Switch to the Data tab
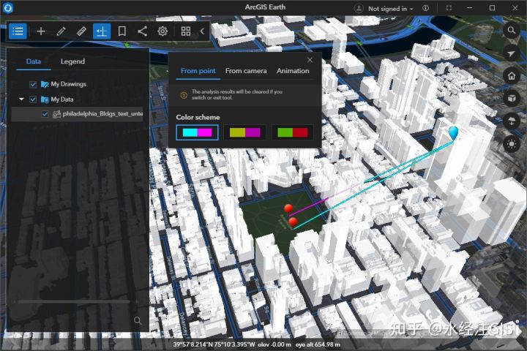The height and width of the screenshot is (351, 527). [x=34, y=61]
